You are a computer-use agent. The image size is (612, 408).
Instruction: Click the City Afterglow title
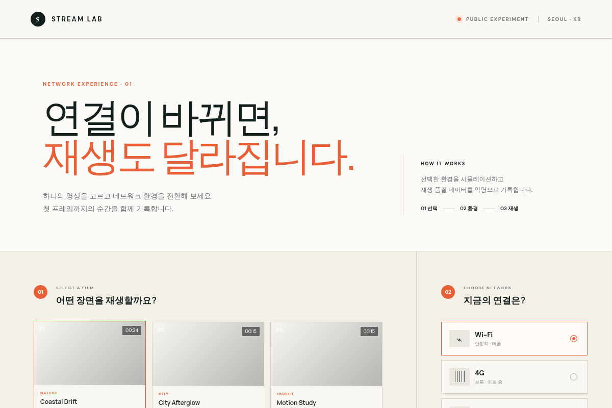click(179, 402)
